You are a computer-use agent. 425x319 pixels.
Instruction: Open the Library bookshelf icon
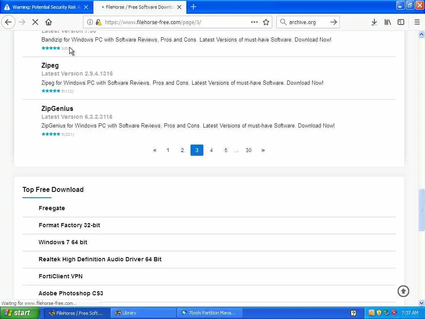tap(388, 22)
